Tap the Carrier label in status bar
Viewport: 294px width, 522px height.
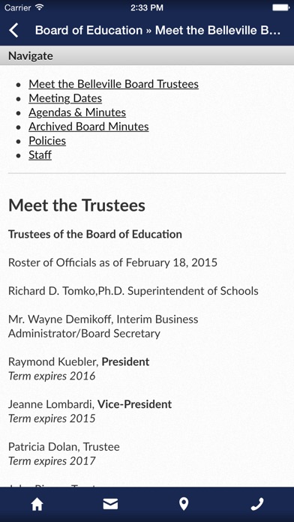coord(18,7)
